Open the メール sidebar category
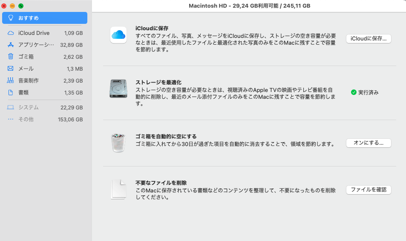The image size is (406, 241). pos(45,69)
